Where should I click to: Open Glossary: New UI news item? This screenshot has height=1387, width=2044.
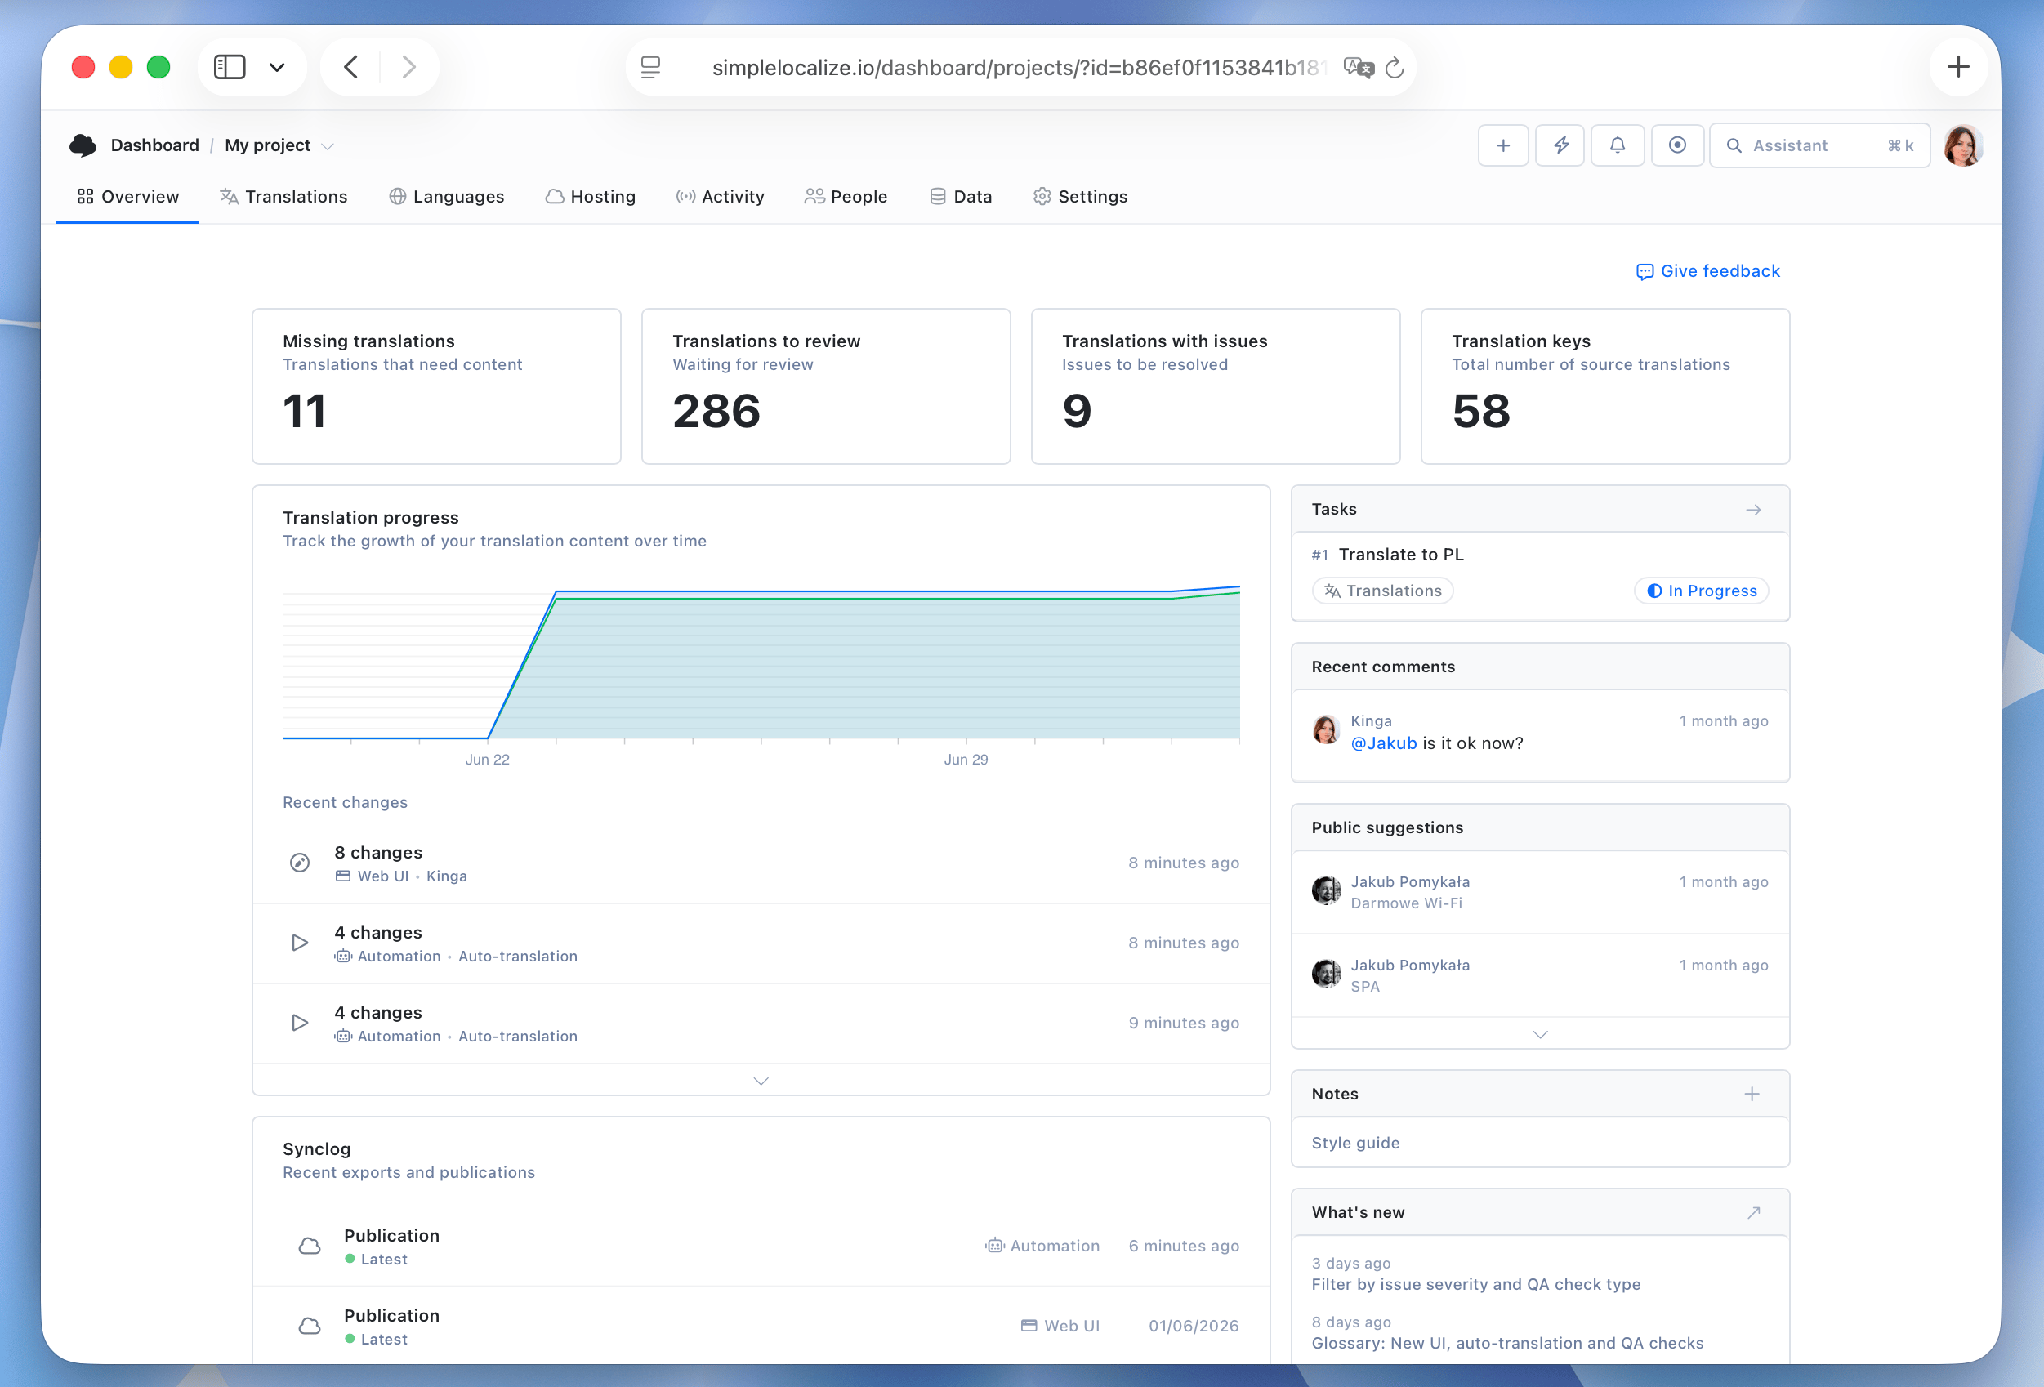pos(1507,1344)
